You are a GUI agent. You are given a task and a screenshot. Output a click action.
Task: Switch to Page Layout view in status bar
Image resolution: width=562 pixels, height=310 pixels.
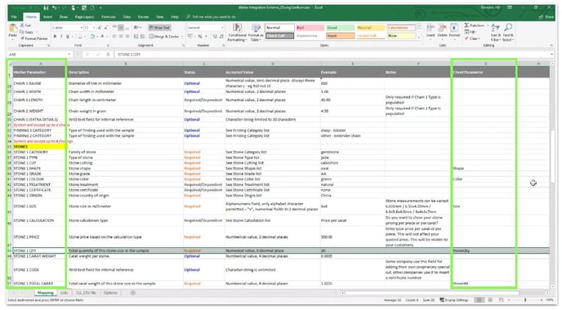[490, 300]
